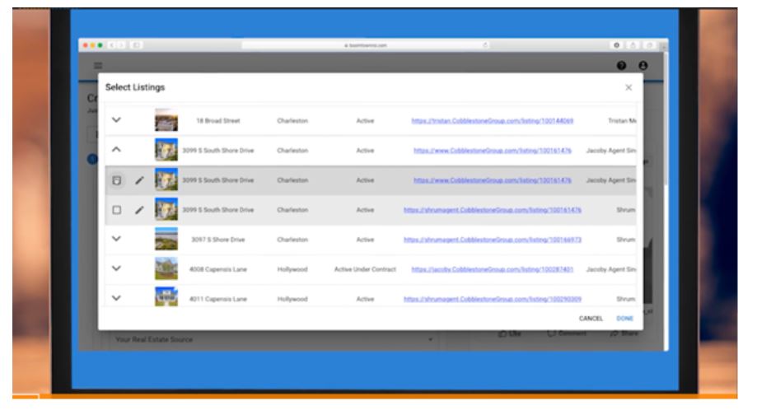Open the 18 Broad Street photo thumbnail
The image size is (757, 415).
point(166,120)
